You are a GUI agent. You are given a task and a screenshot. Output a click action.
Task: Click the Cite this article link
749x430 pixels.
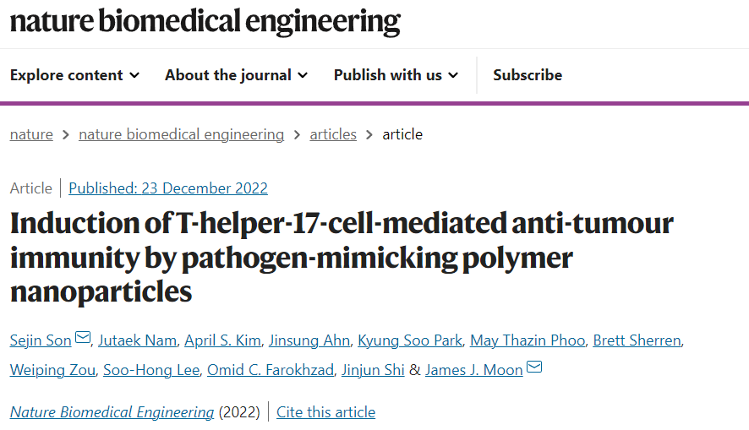click(x=325, y=412)
